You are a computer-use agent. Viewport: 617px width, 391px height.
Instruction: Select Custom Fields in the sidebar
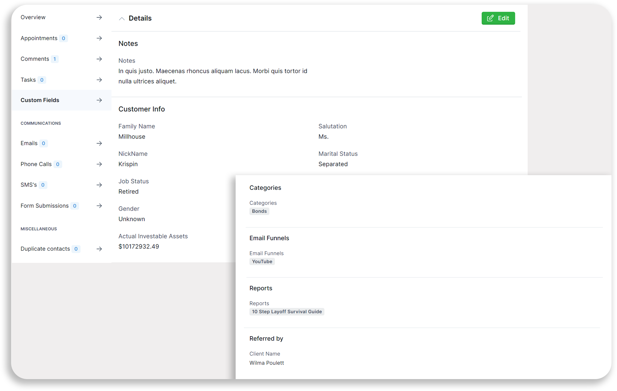tap(40, 100)
